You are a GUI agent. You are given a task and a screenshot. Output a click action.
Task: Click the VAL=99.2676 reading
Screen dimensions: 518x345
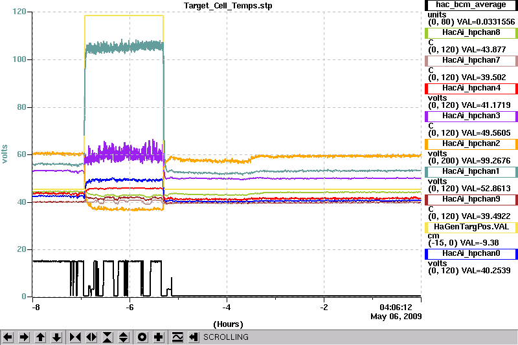point(486,161)
